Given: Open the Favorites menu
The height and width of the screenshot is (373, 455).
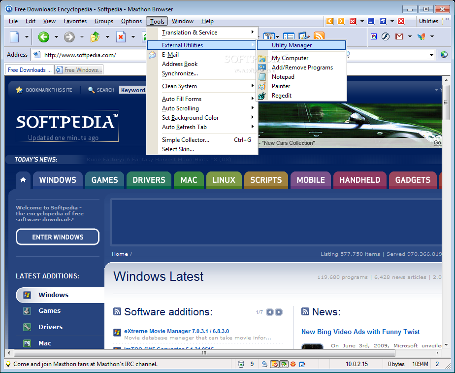Looking at the screenshot, I should (x=75, y=21).
